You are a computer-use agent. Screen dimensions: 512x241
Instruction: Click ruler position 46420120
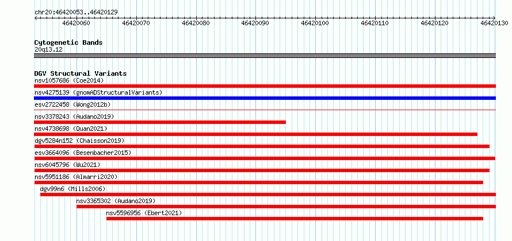pyautogui.click(x=434, y=23)
